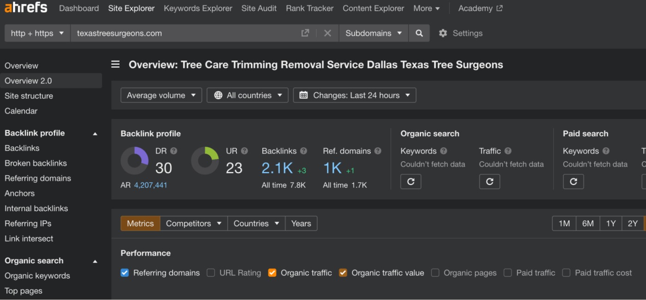Toggle the hamburger sidebar menu icon
646x300 pixels.
pos(115,64)
